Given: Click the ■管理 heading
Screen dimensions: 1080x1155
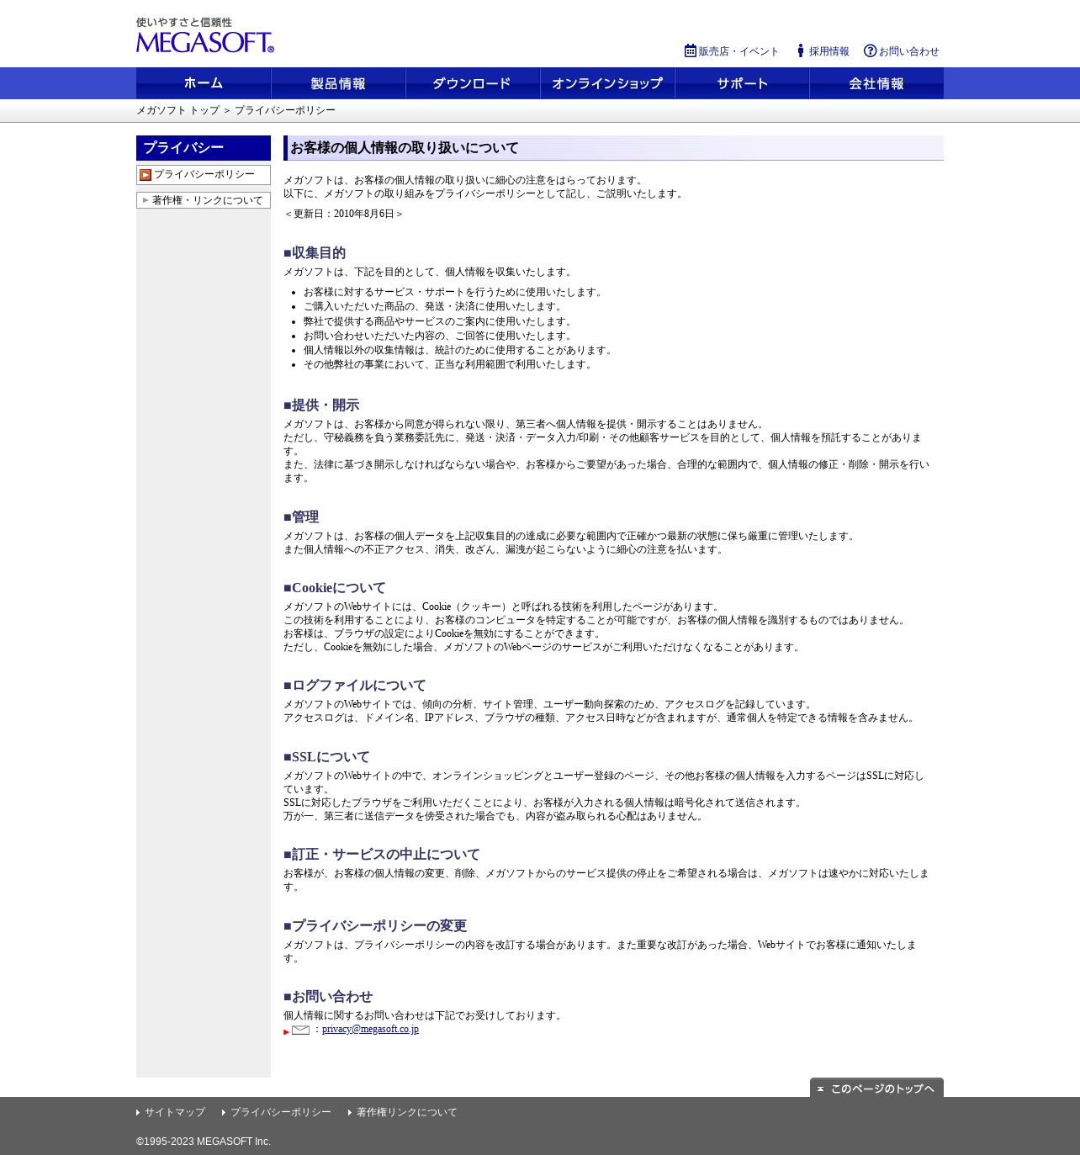Looking at the screenshot, I should (x=301, y=517).
